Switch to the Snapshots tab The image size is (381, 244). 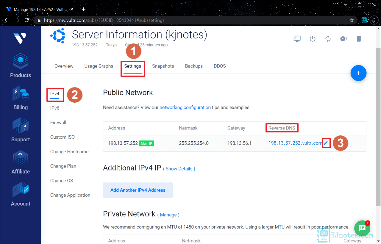point(163,66)
